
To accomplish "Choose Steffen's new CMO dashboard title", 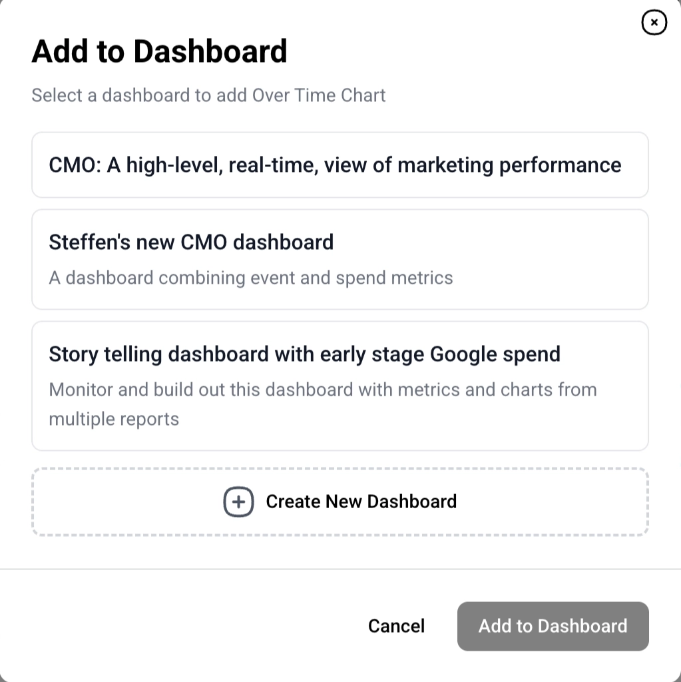I will [x=191, y=242].
